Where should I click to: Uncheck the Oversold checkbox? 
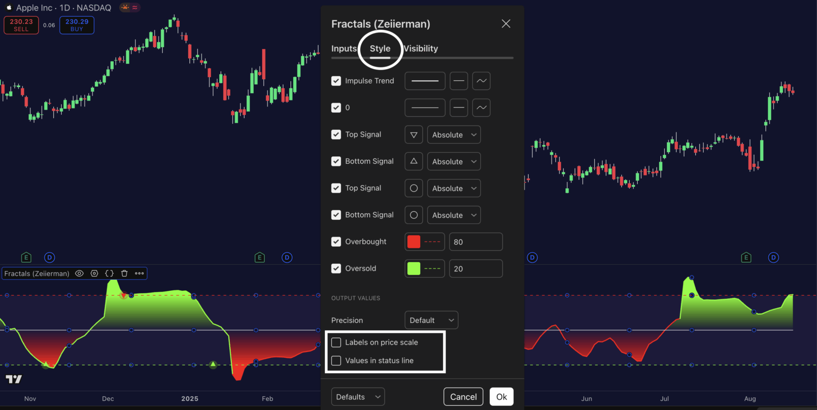point(336,269)
